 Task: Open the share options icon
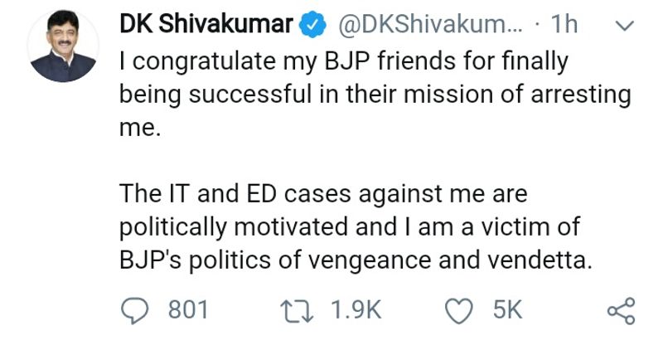621,310
